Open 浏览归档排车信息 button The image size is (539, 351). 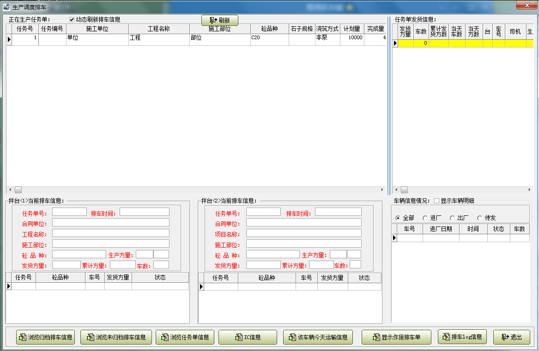45,337
